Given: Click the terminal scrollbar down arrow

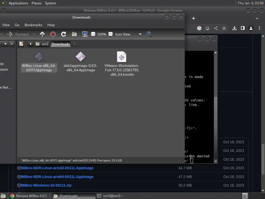Looking at the screenshot, I should (216, 161).
